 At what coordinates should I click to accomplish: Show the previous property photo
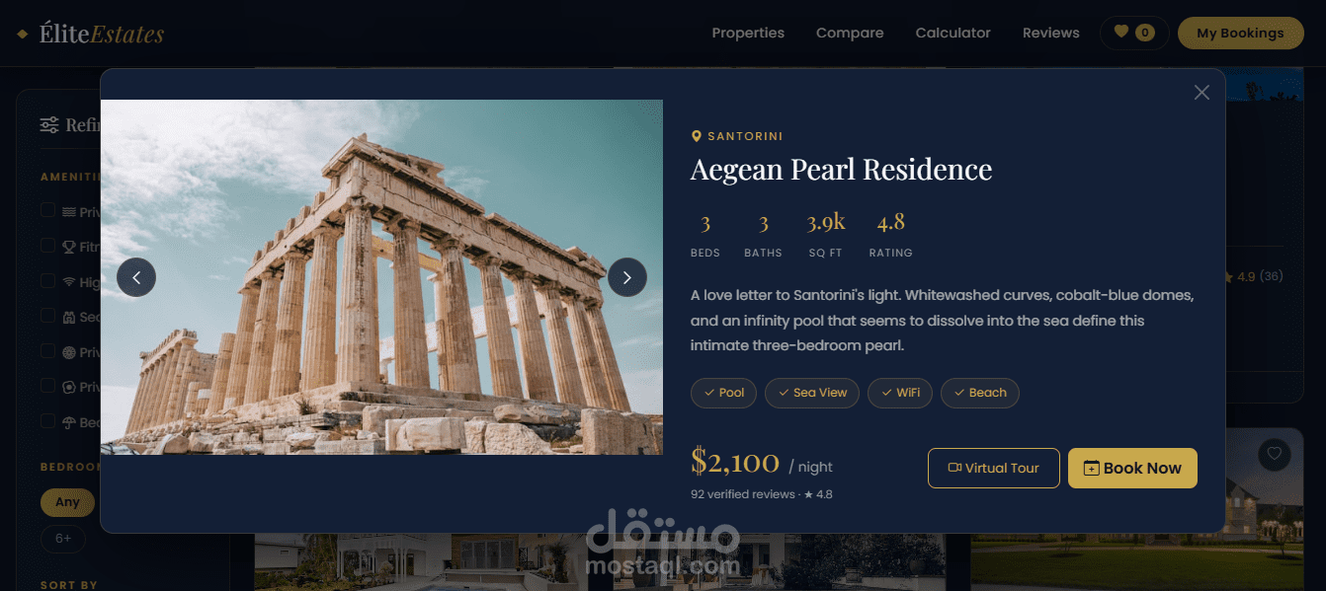[136, 277]
